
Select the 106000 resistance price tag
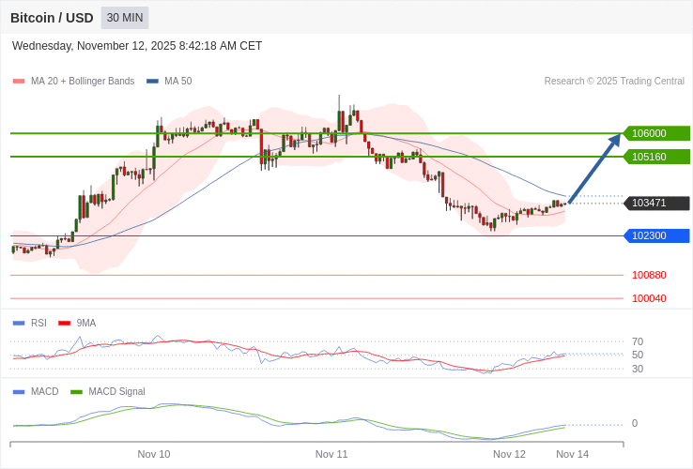656,133
